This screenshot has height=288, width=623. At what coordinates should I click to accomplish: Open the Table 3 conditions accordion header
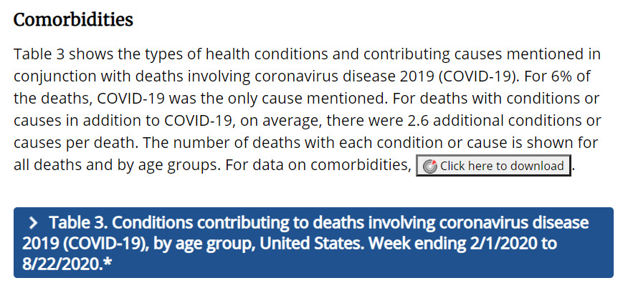tap(313, 242)
